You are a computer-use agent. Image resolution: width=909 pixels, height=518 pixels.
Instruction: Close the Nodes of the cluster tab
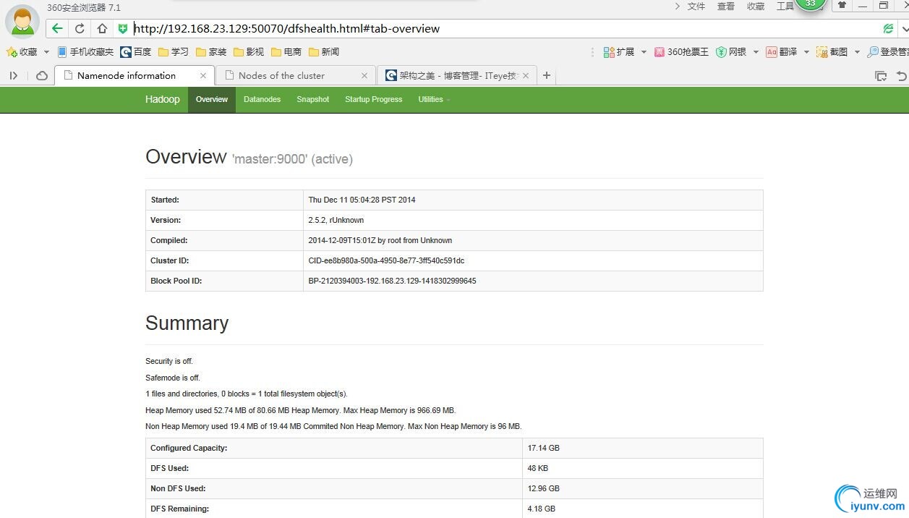point(364,75)
